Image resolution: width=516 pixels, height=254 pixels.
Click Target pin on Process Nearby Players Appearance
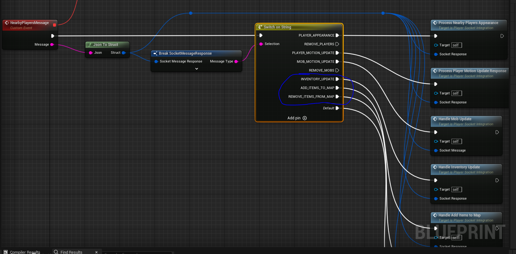point(436,45)
